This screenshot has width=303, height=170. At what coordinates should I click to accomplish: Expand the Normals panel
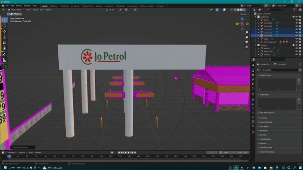263,135
